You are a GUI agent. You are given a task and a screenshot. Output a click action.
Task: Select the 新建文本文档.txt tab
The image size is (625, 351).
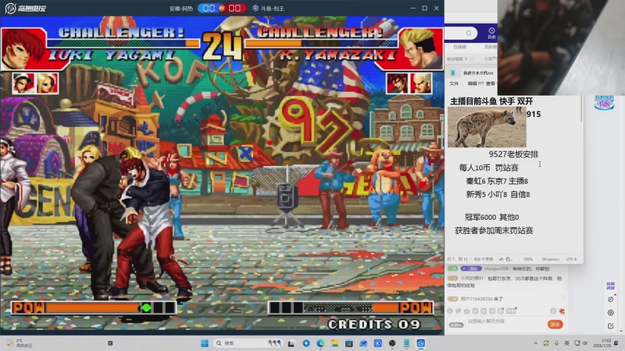pos(478,73)
